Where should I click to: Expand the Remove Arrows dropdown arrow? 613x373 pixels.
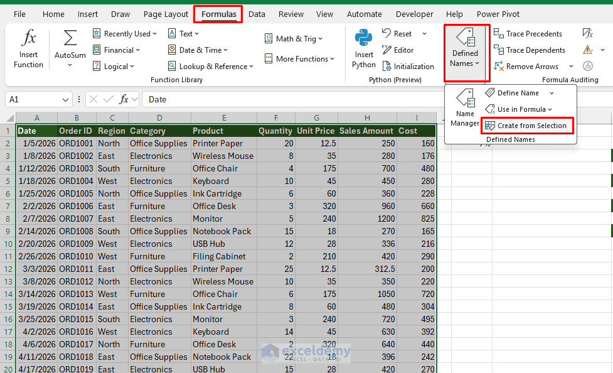point(571,67)
